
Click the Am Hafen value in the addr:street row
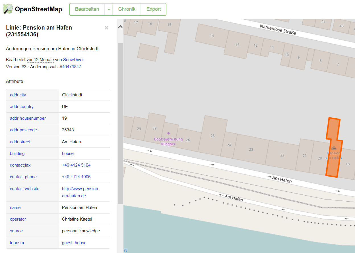[71, 142]
